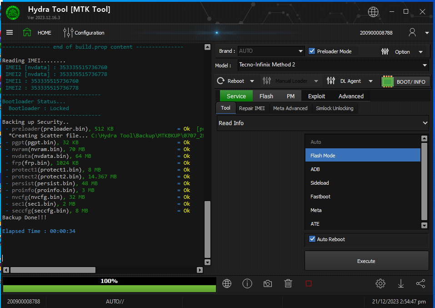Select the Meta Advanced sub-tab
Screen dimensions: 435x308
[x=290, y=108]
